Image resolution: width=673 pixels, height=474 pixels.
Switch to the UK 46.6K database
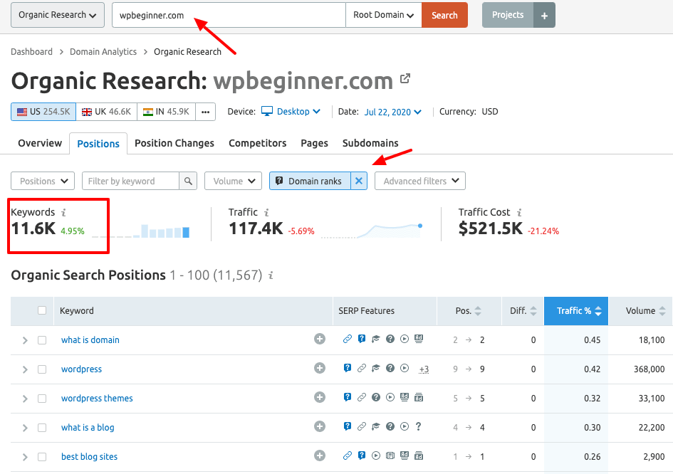(106, 112)
